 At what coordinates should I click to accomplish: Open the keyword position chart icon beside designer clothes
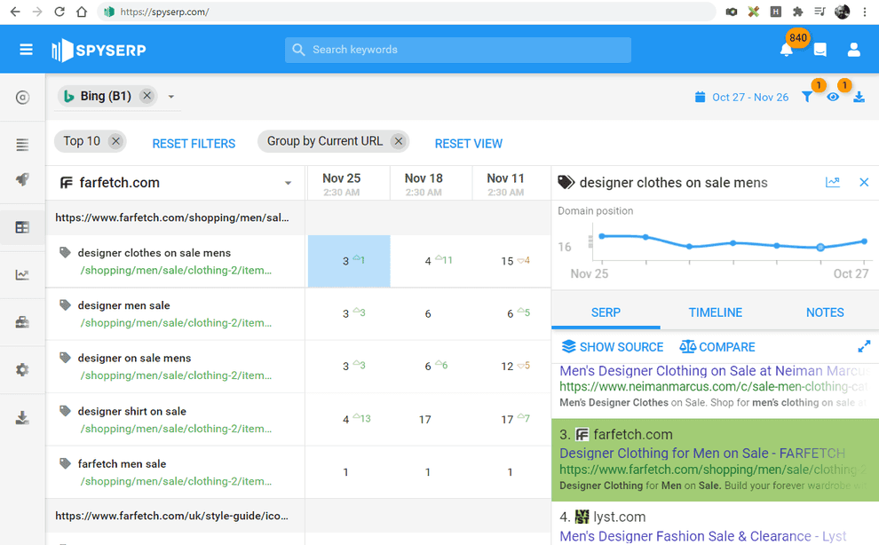click(x=833, y=182)
